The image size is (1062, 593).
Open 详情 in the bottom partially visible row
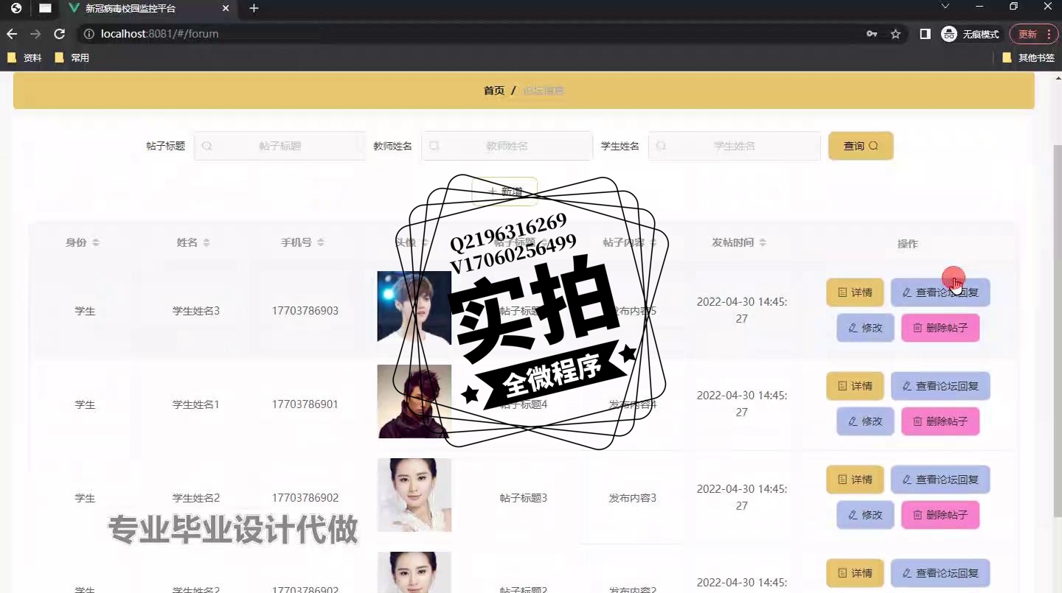click(x=855, y=573)
